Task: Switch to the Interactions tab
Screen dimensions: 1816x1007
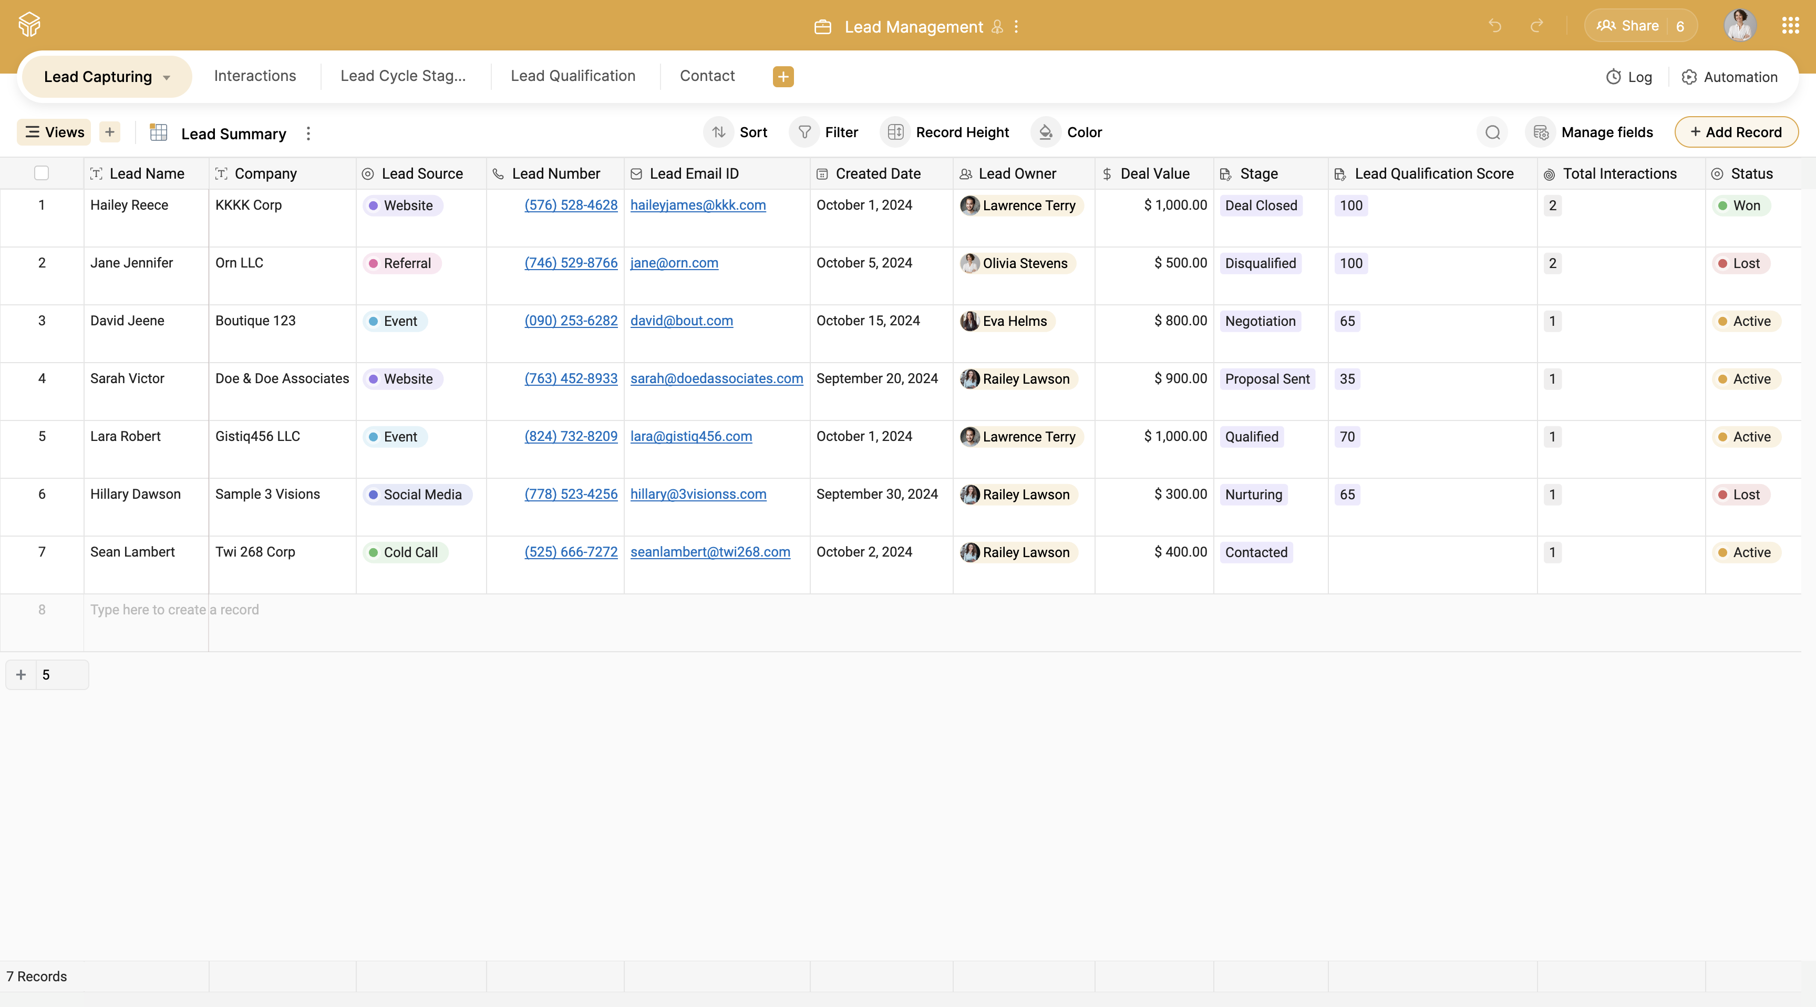Action: point(255,76)
